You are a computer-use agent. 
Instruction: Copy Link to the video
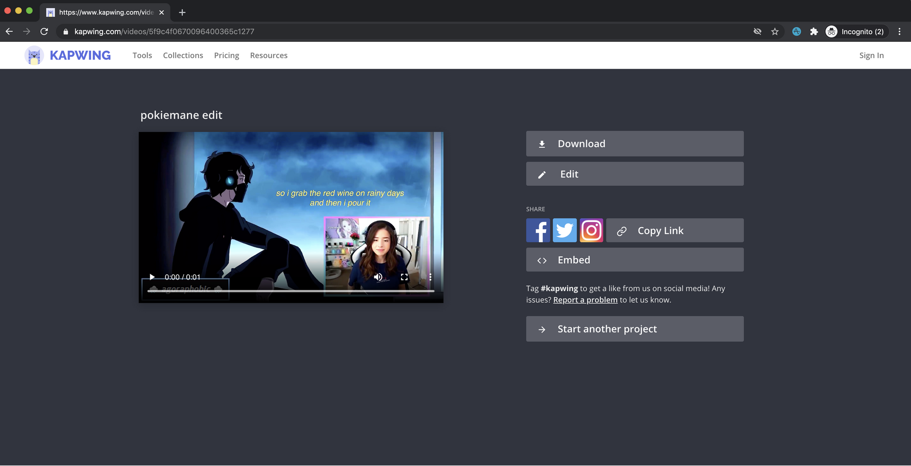tap(675, 230)
